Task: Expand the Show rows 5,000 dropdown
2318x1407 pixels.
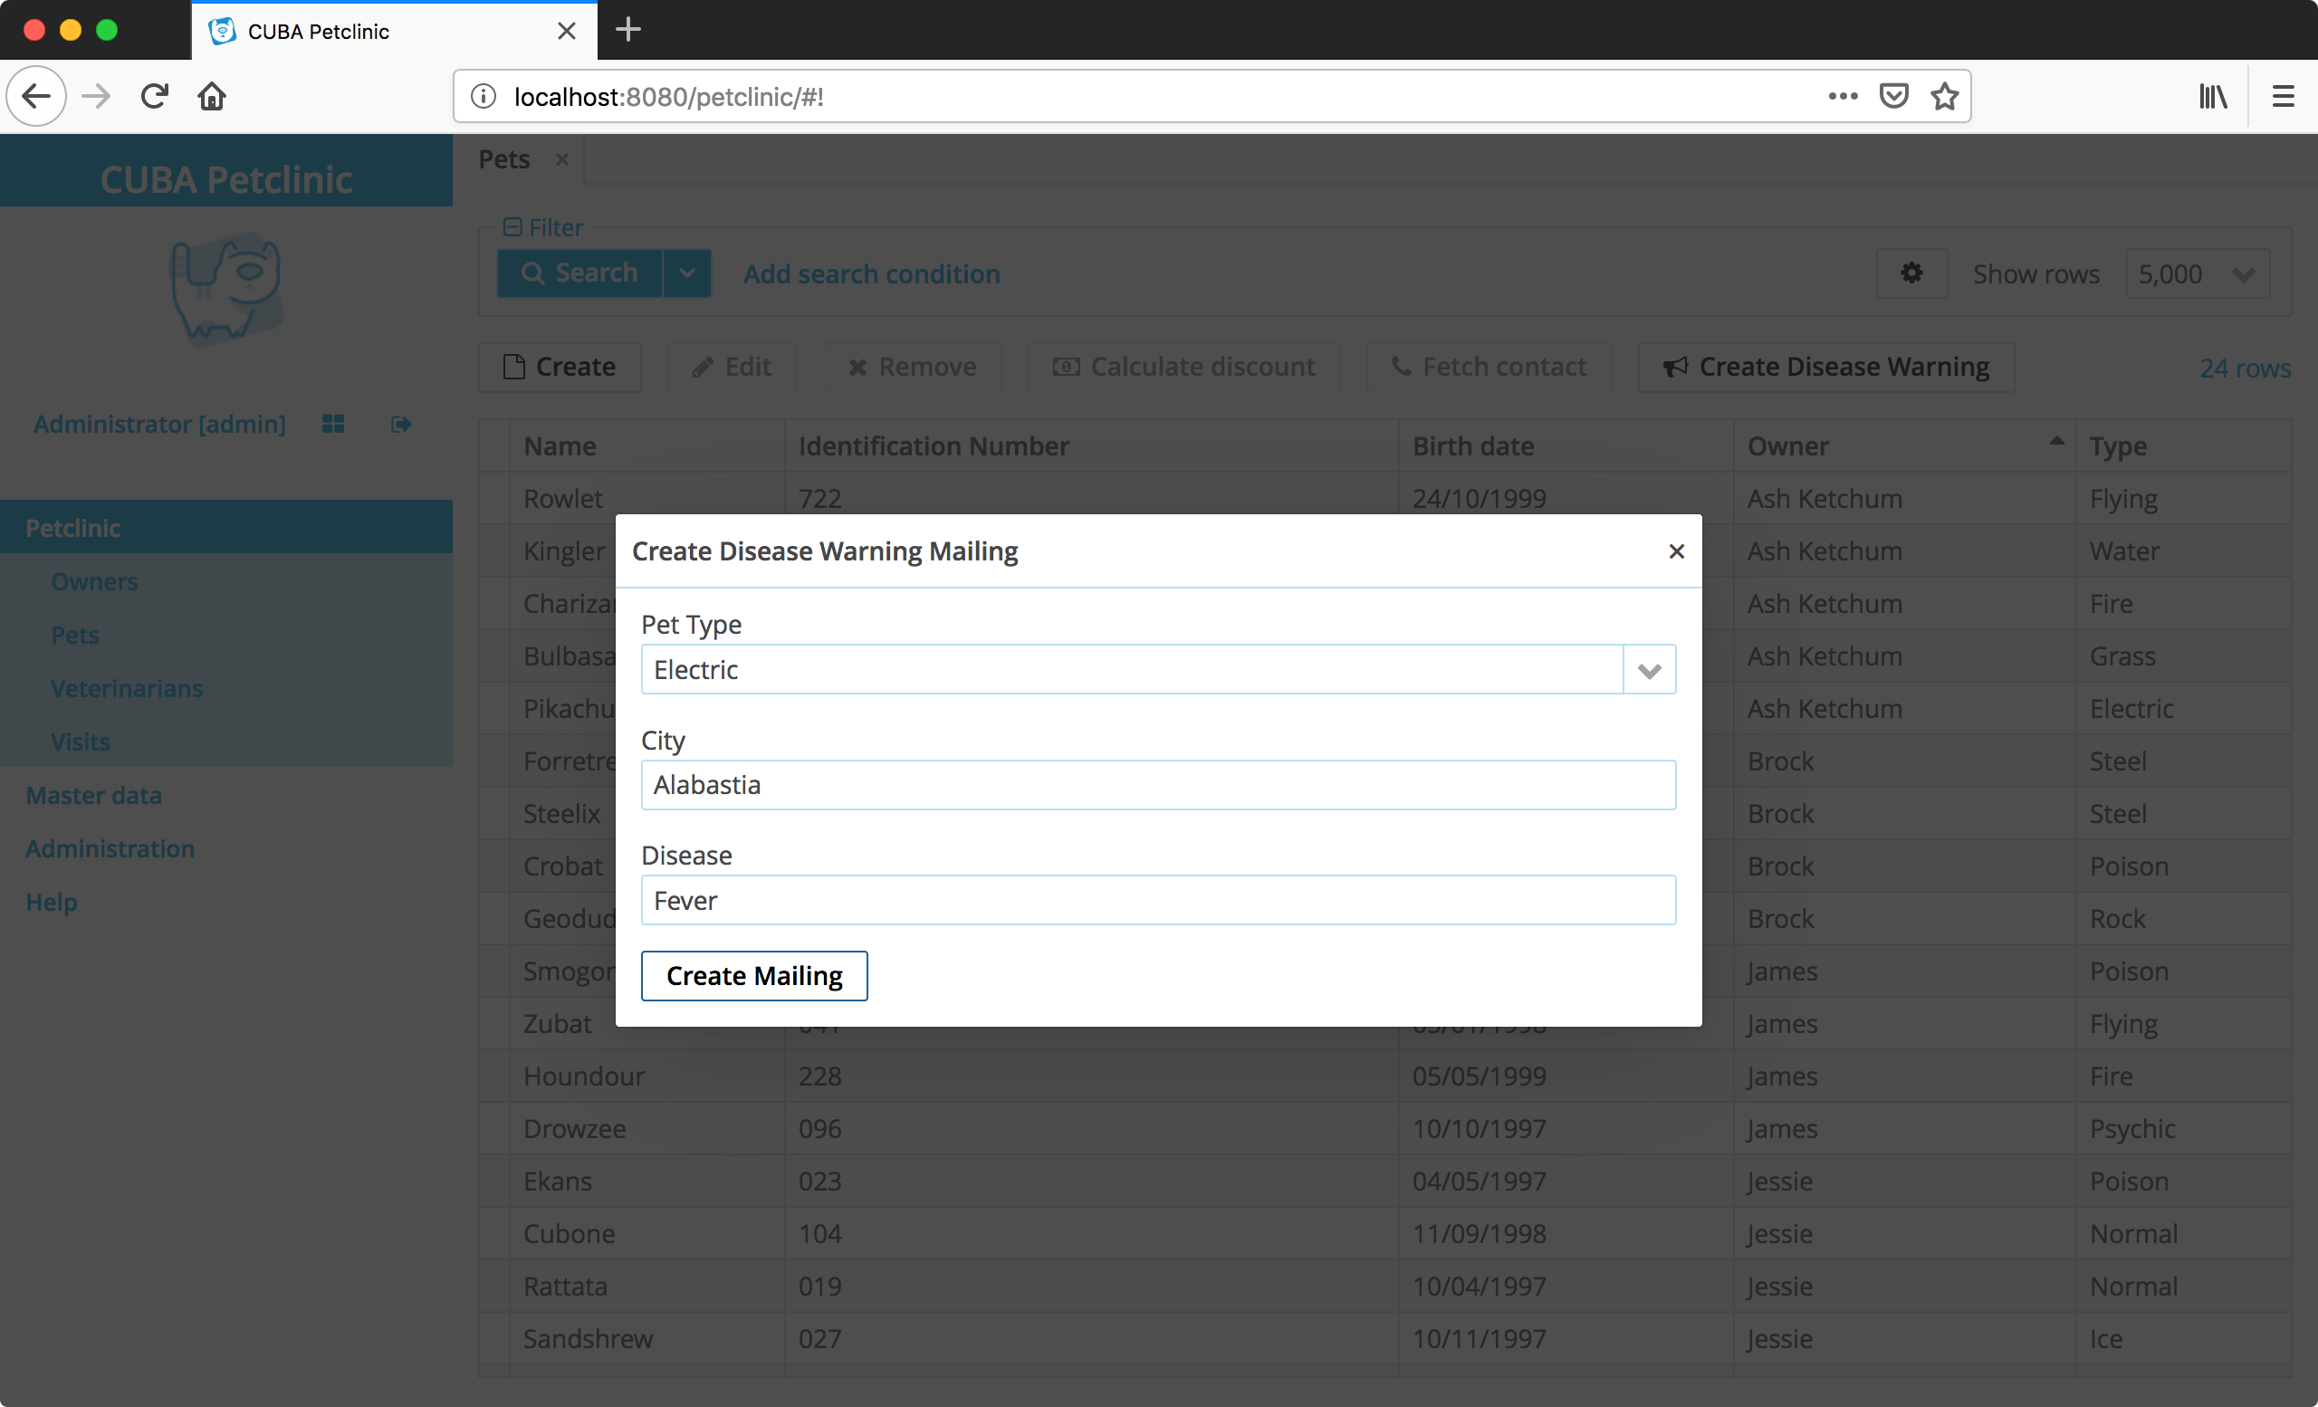Action: point(2243,273)
